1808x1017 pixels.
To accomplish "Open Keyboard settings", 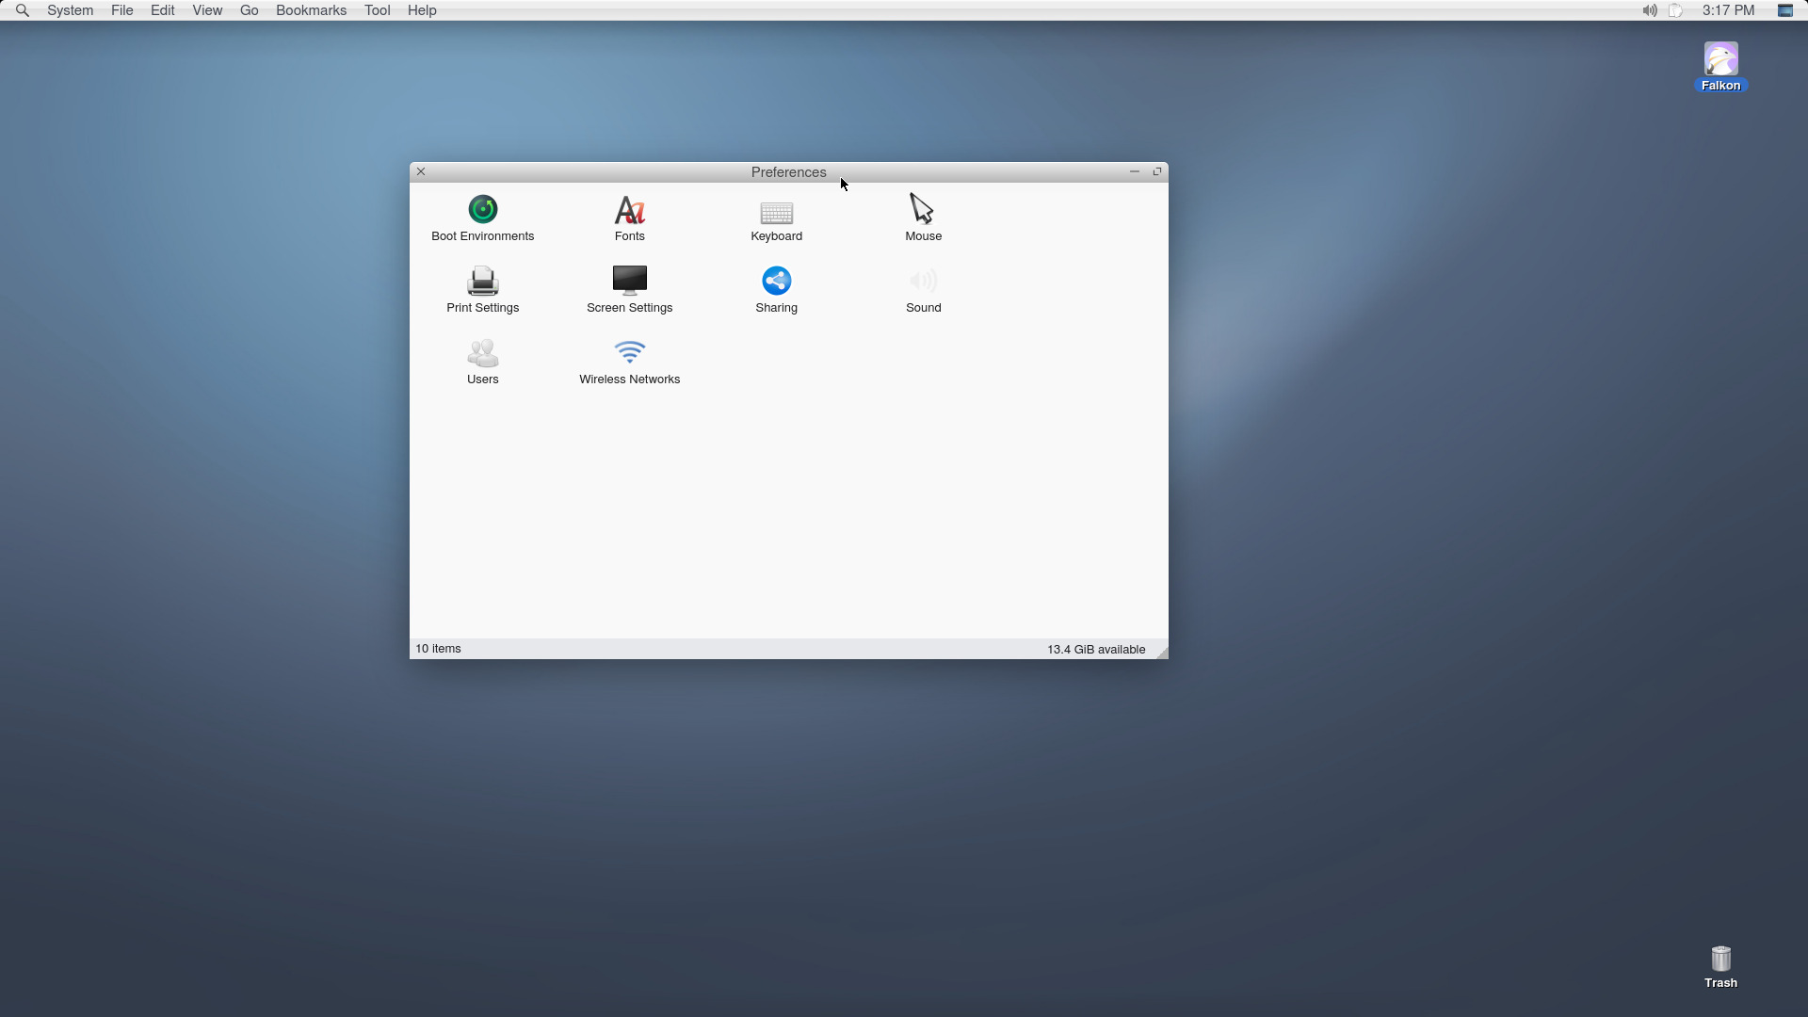I will click(x=776, y=218).
